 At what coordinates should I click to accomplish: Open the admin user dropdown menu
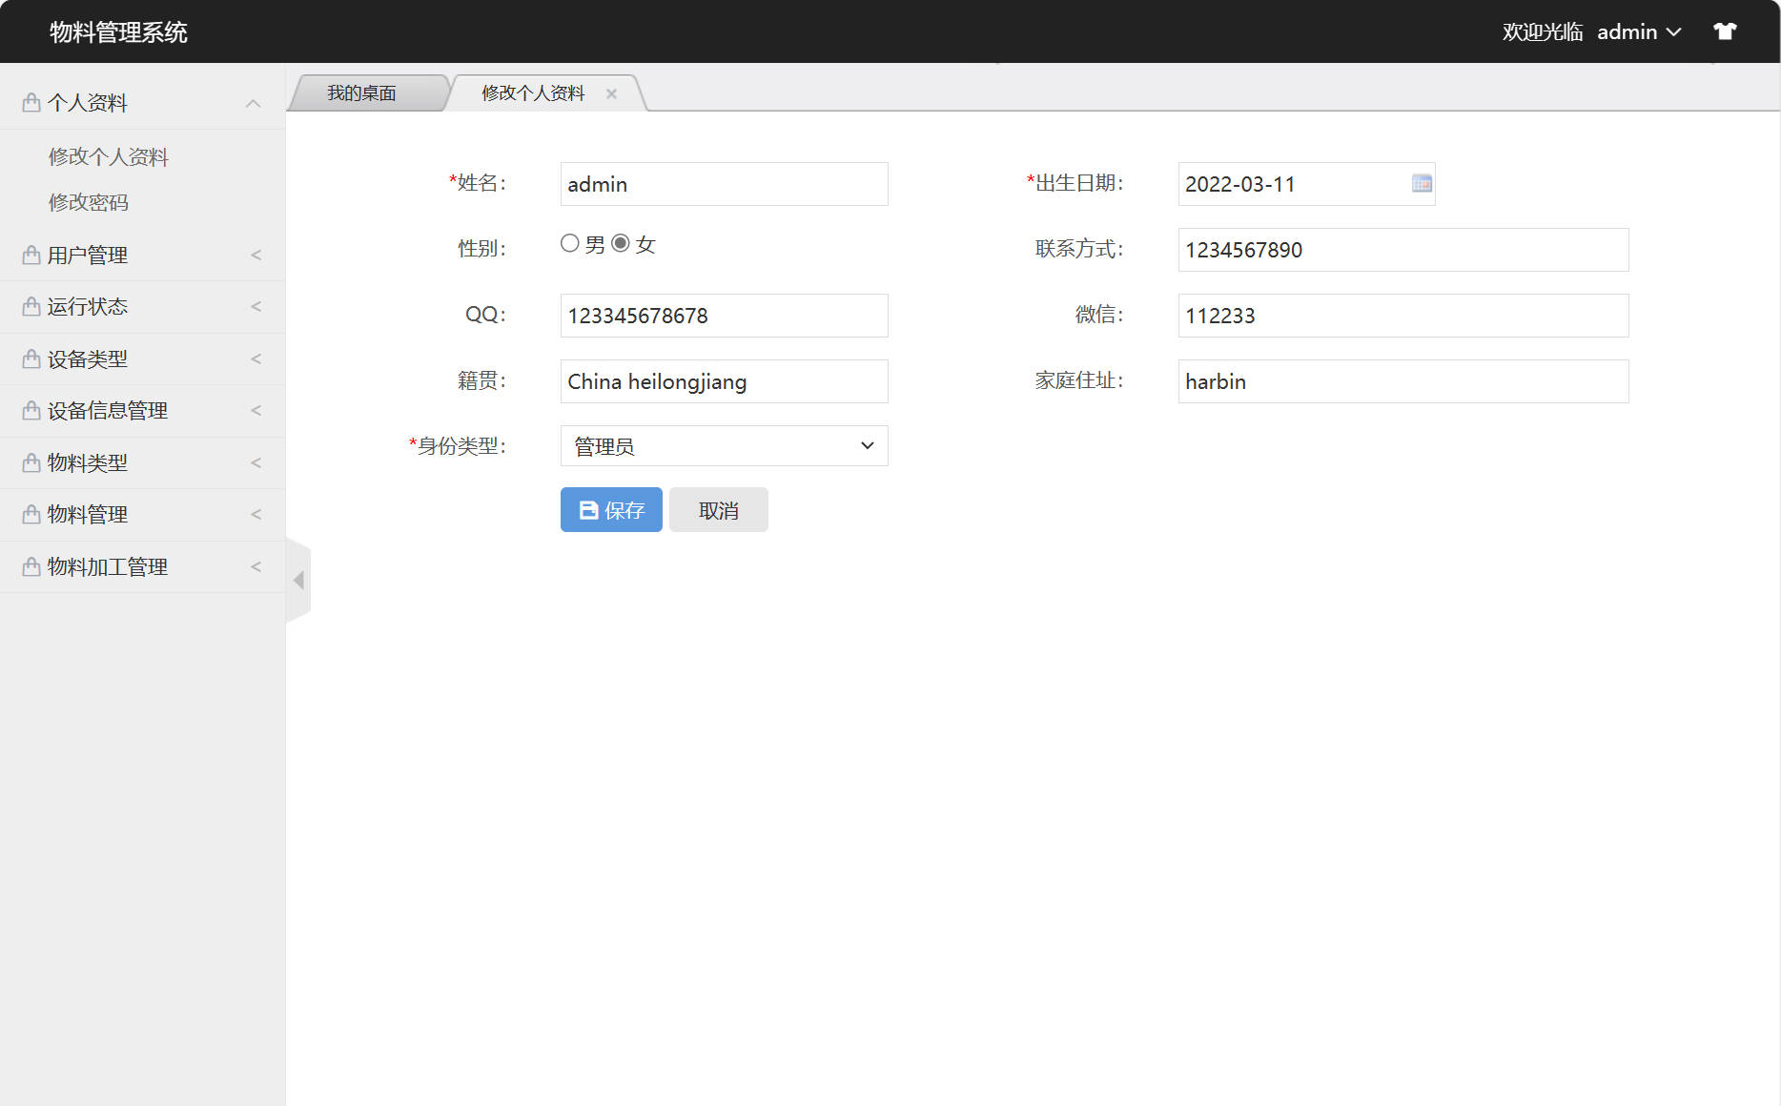click(1638, 31)
